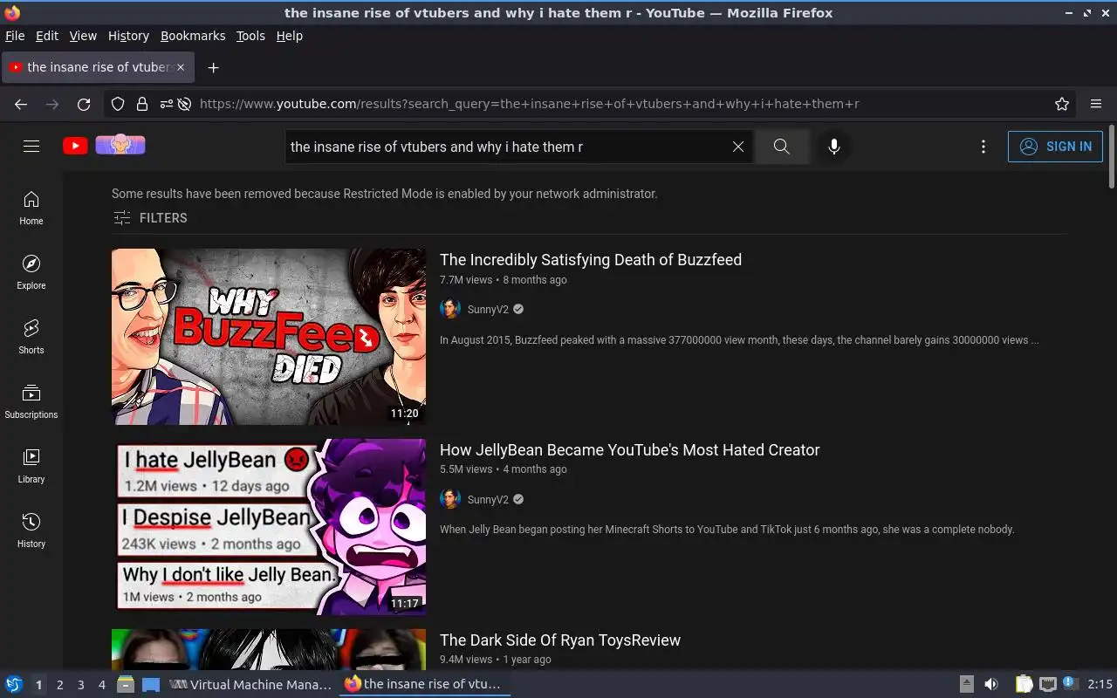Open the system start menu icon

14,685
